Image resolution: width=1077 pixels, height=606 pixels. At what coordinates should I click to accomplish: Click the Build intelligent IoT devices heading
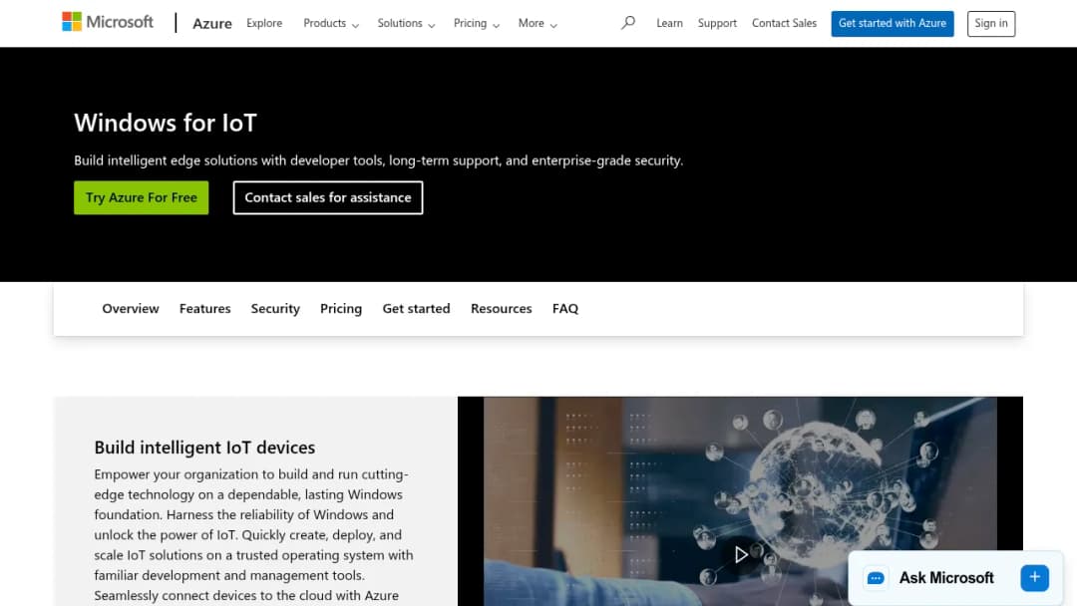coord(204,448)
